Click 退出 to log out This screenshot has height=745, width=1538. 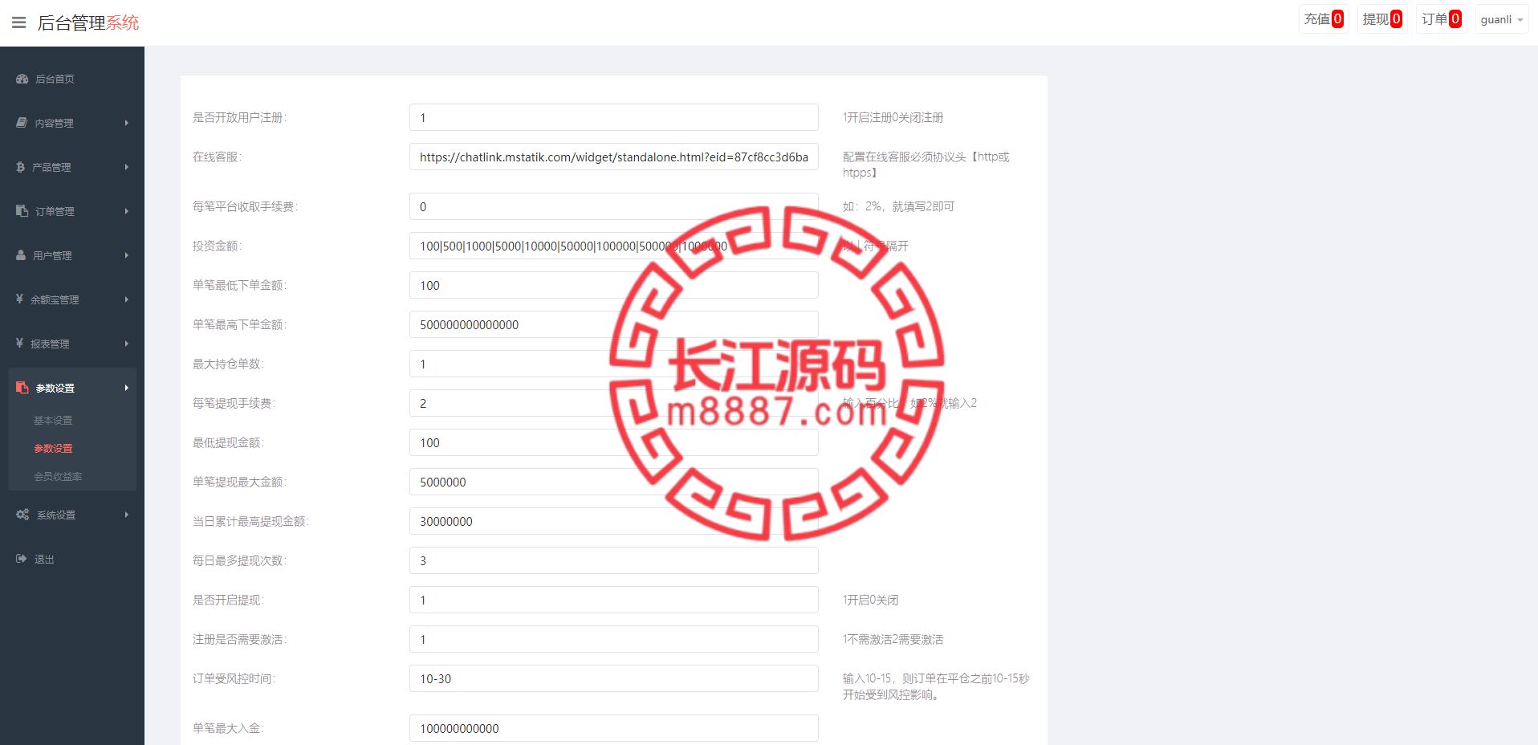pos(44,560)
